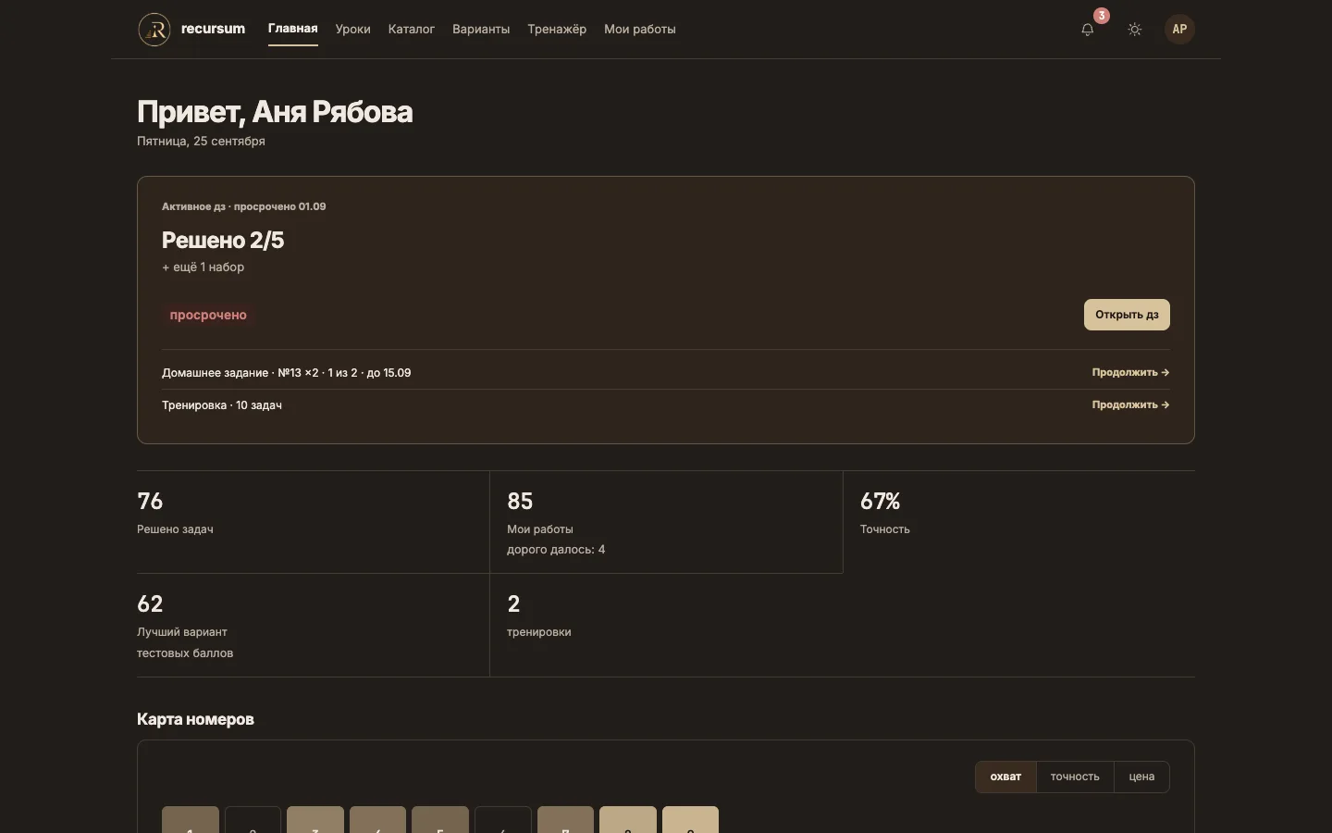Open the Уроки section
1332x833 pixels.
(x=353, y=30)
